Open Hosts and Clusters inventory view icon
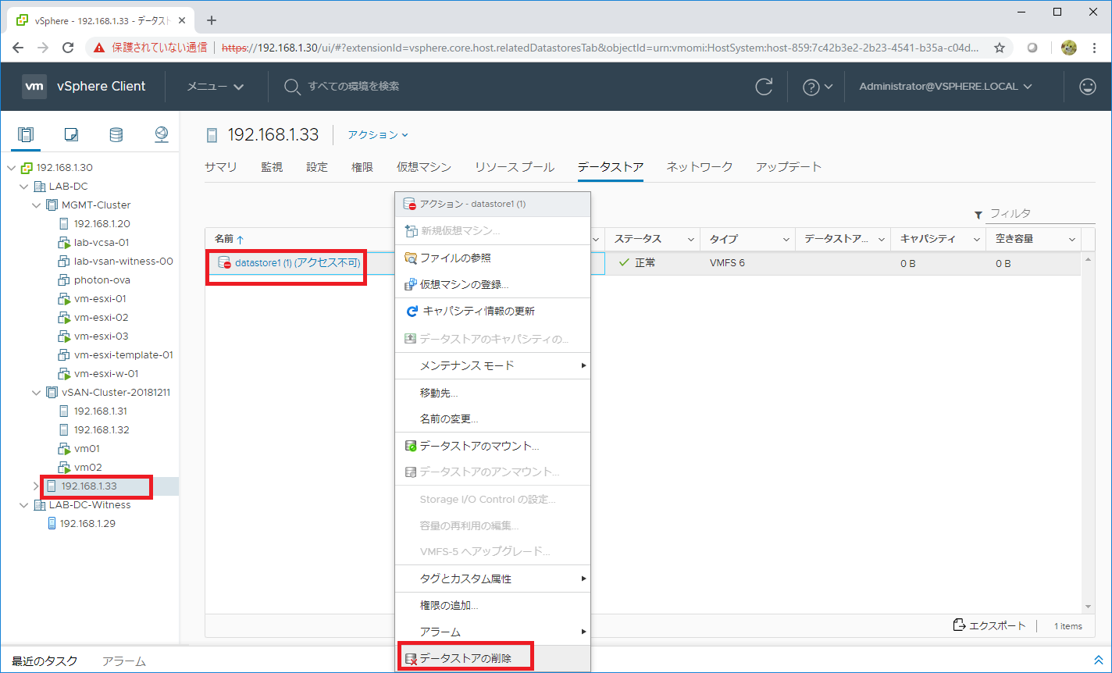 [x=26, y=134]
